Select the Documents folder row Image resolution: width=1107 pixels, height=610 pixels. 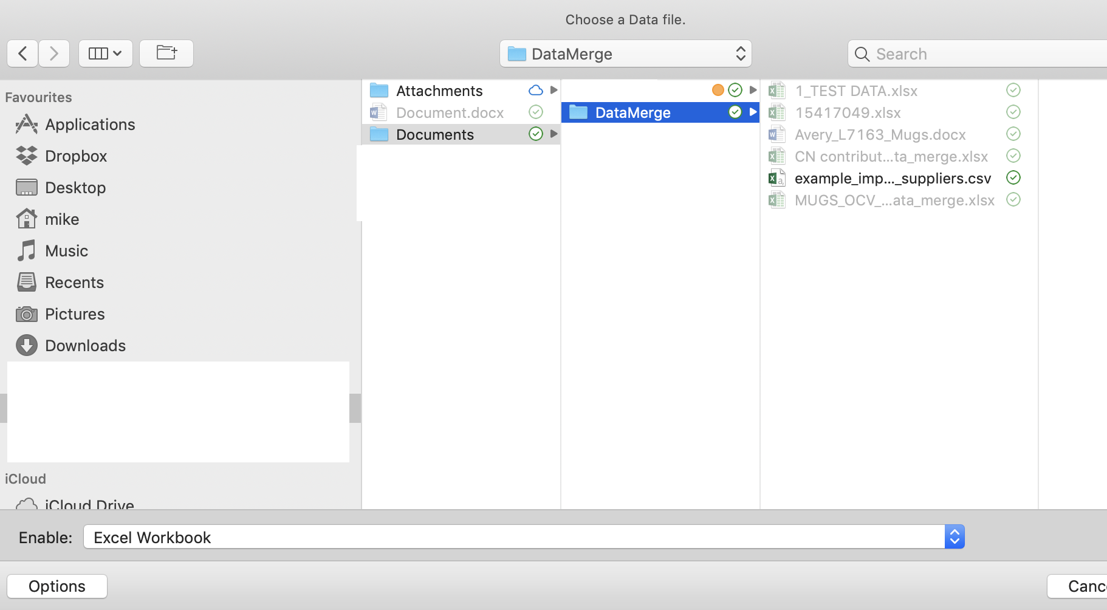click(x=462, y=134)
